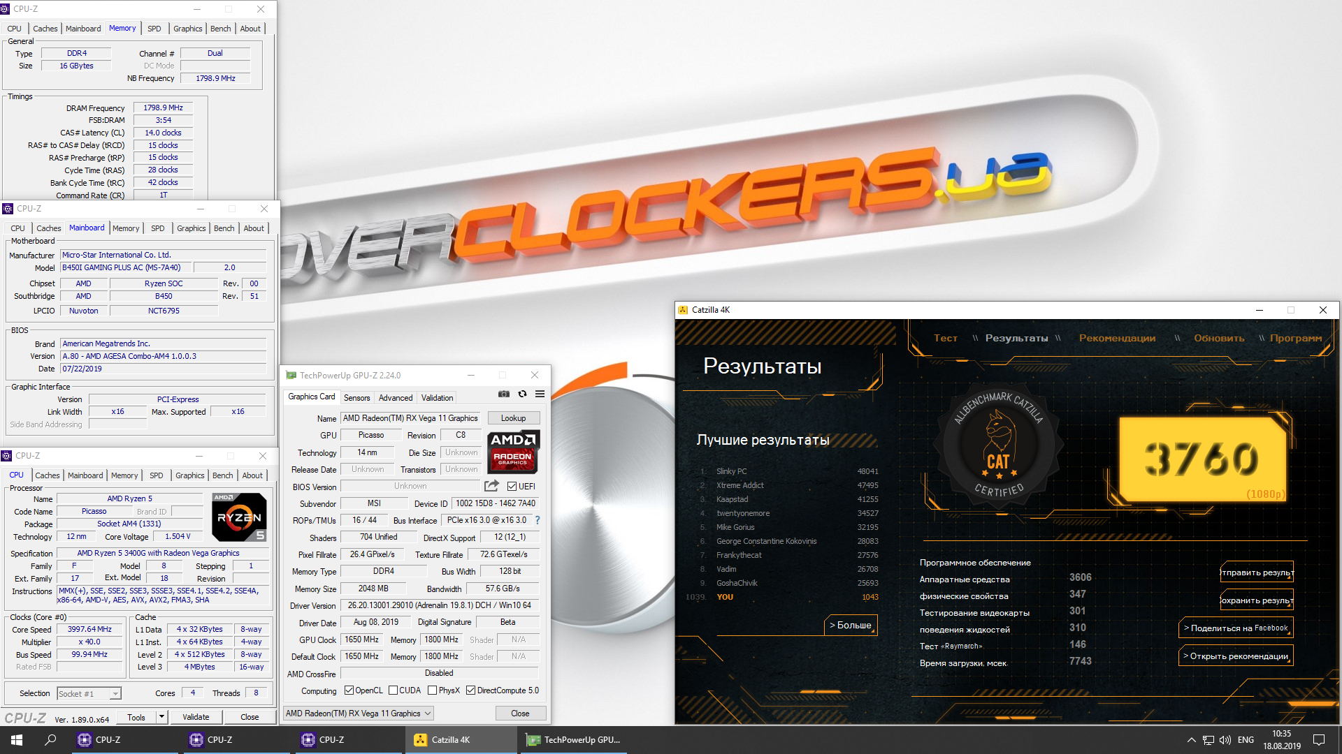Select the YOU result row

[783, 597]
